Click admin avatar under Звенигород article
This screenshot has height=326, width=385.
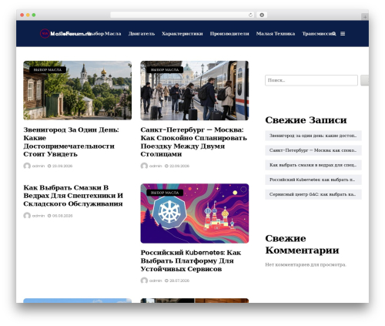(27, 166)
